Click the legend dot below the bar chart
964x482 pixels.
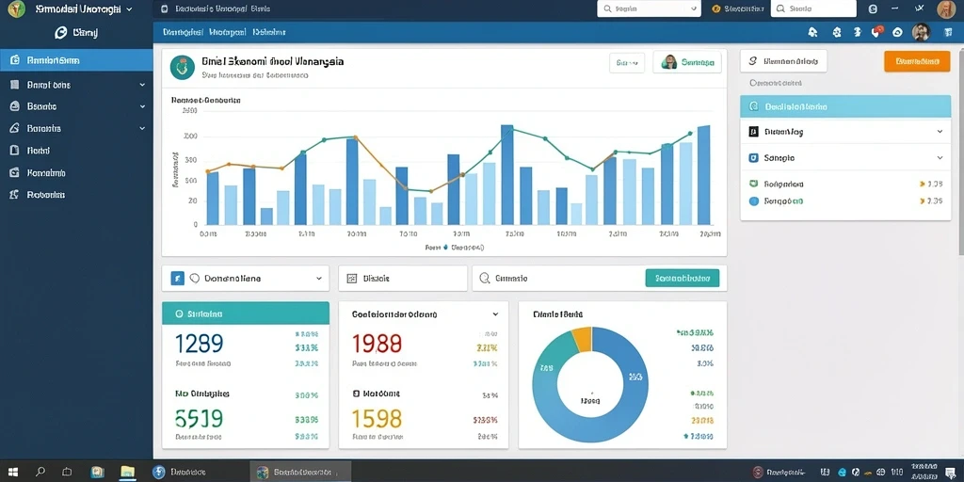point(445,248)
